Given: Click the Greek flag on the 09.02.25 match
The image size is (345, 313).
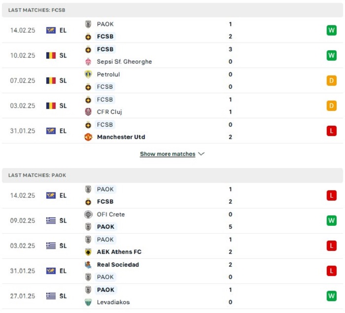Looking at the screenshot, I should tap(51, 220).
